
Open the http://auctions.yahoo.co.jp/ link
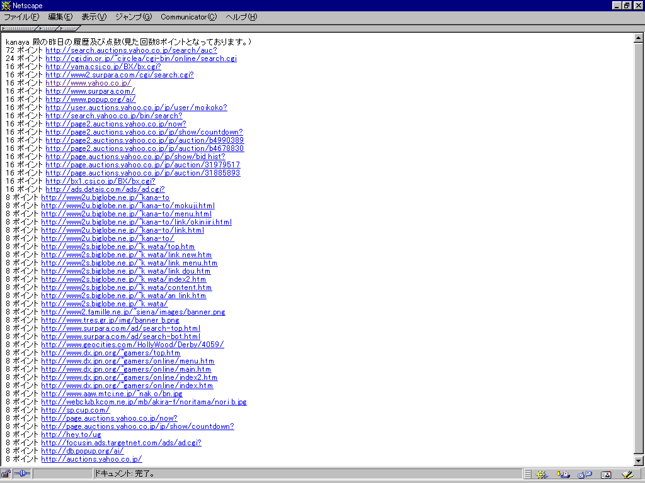pyautogui.click(x=92, y=460)
